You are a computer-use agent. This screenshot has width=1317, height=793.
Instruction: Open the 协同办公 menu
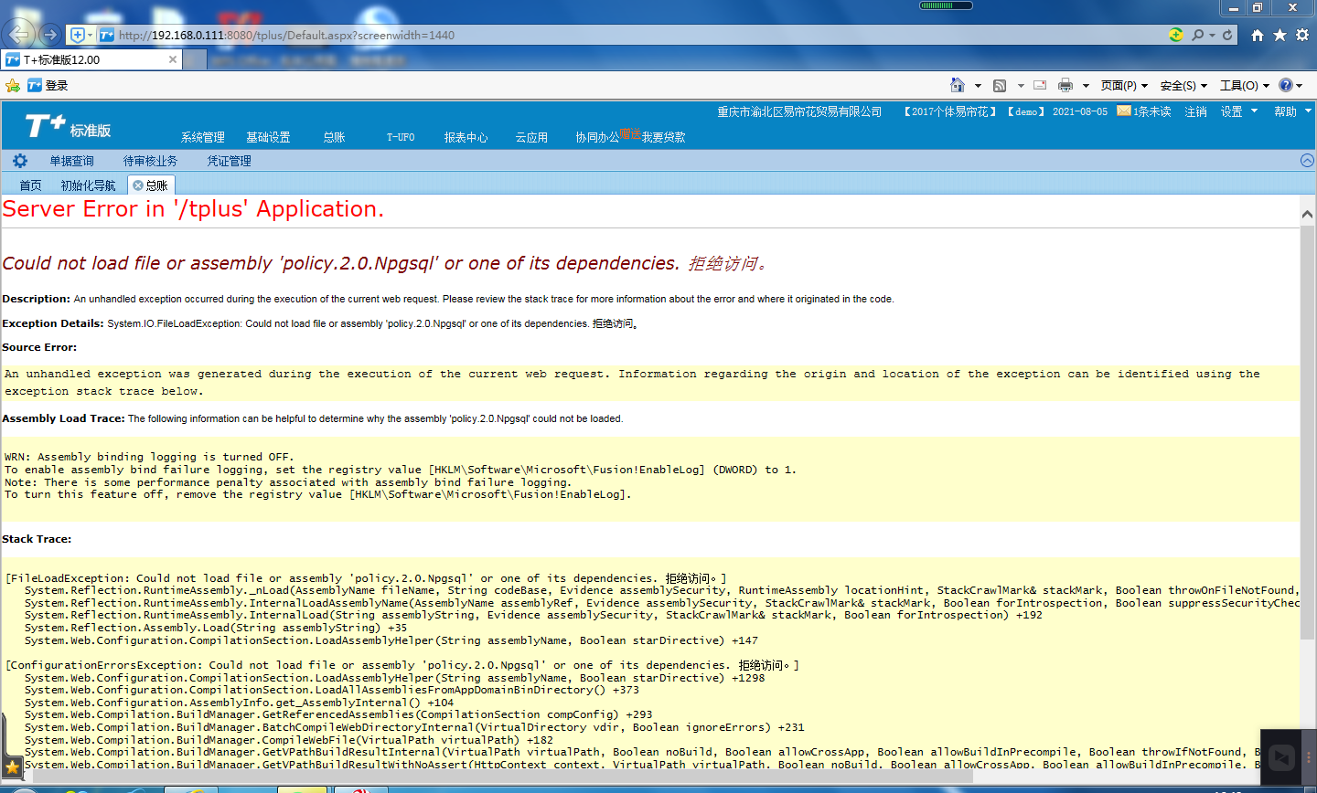[x=597, y=137]
